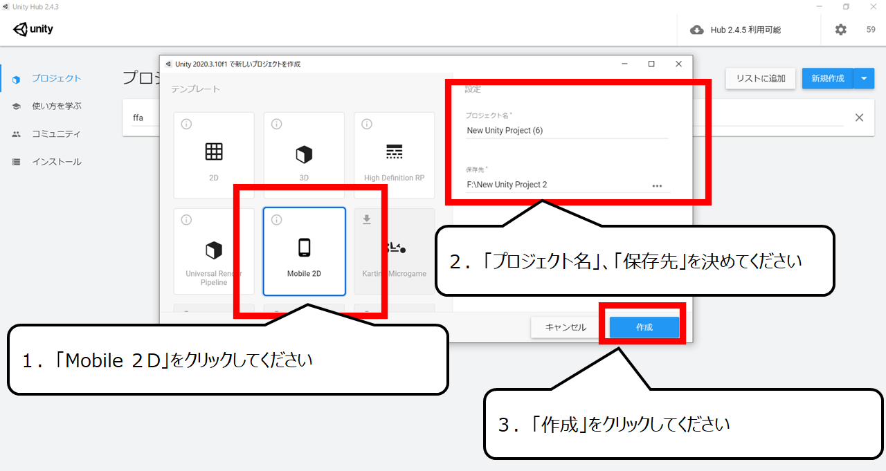
Task: Minimize the new project dialog window
Action: click(x=625, y=64)
